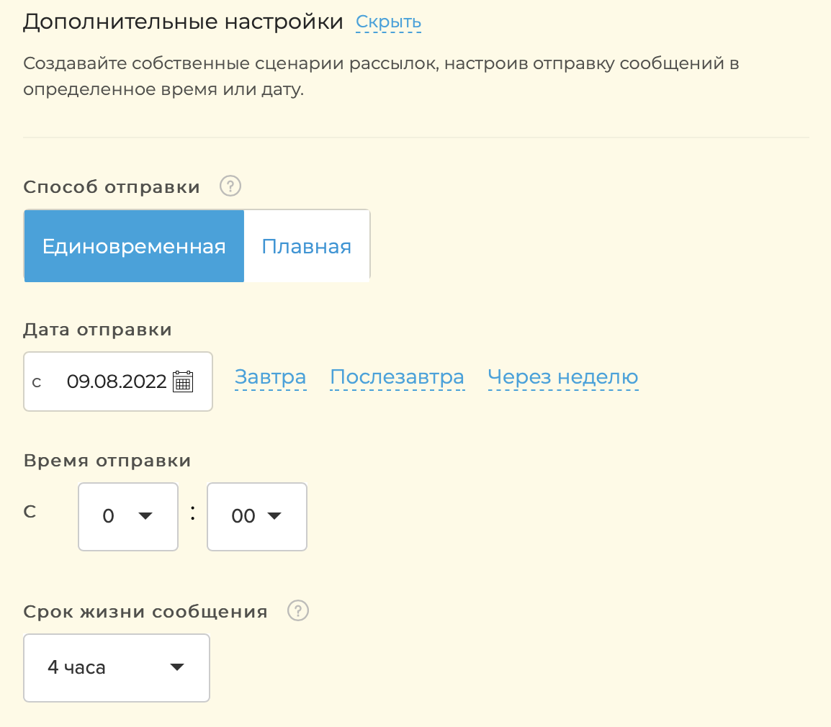The height and width of the screenshot is (727, 831).
Task: Click the help icon next to «Способ отправки»
Action: [229, 186]
